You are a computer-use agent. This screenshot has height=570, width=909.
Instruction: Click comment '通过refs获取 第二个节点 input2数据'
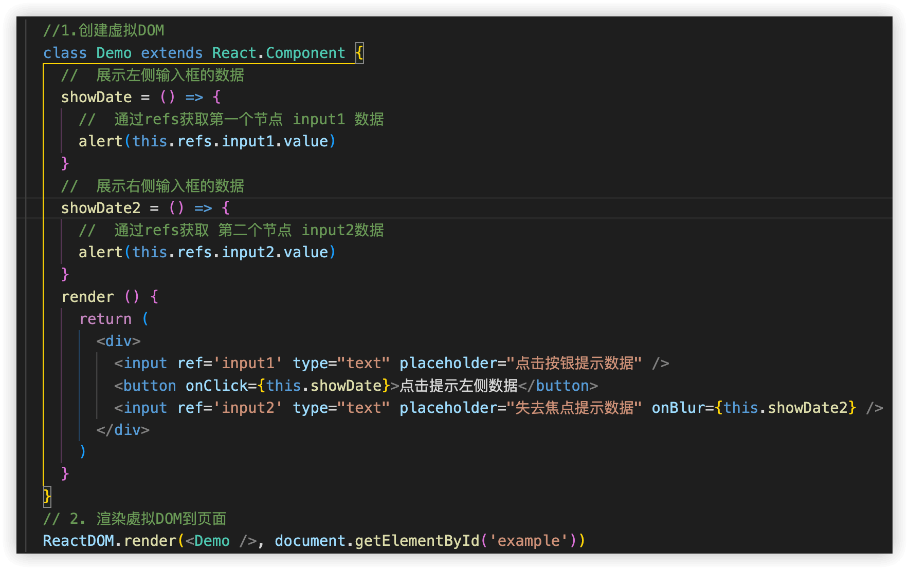click(249, 230)
